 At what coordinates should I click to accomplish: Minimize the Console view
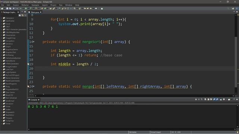(x=234, y=99)
